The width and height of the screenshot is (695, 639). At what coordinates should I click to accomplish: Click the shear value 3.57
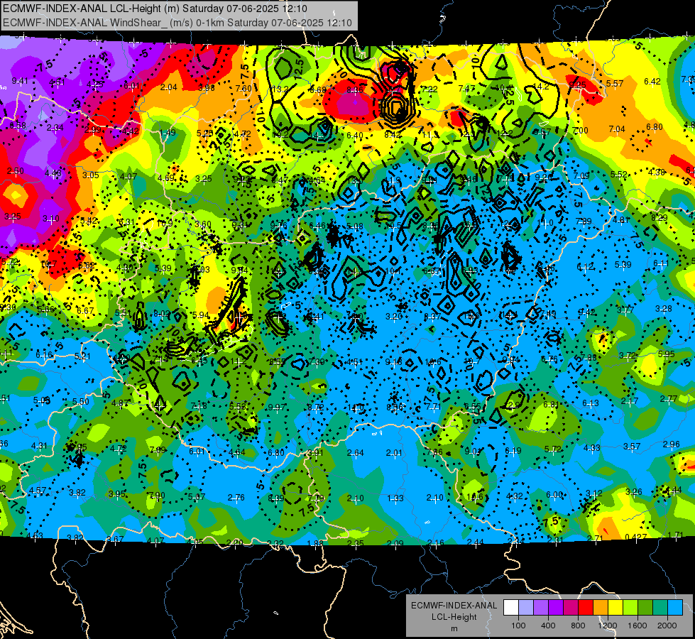click(x=632, y=446)
